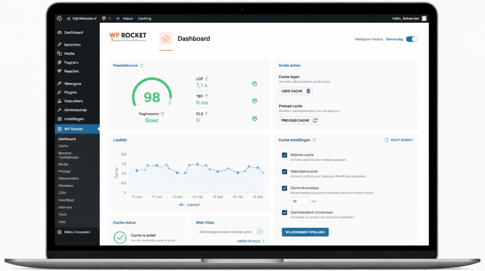Click the Instellingen settings icon

(x=60, y=119)
